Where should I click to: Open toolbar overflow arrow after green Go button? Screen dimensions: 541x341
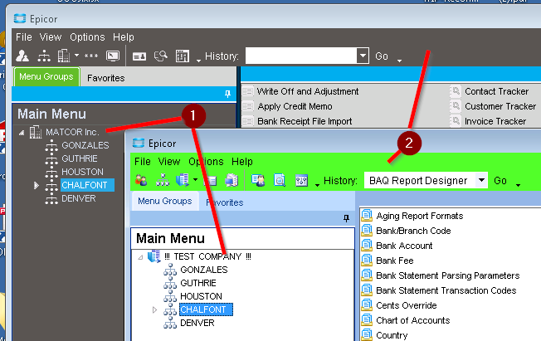point(518,185)
